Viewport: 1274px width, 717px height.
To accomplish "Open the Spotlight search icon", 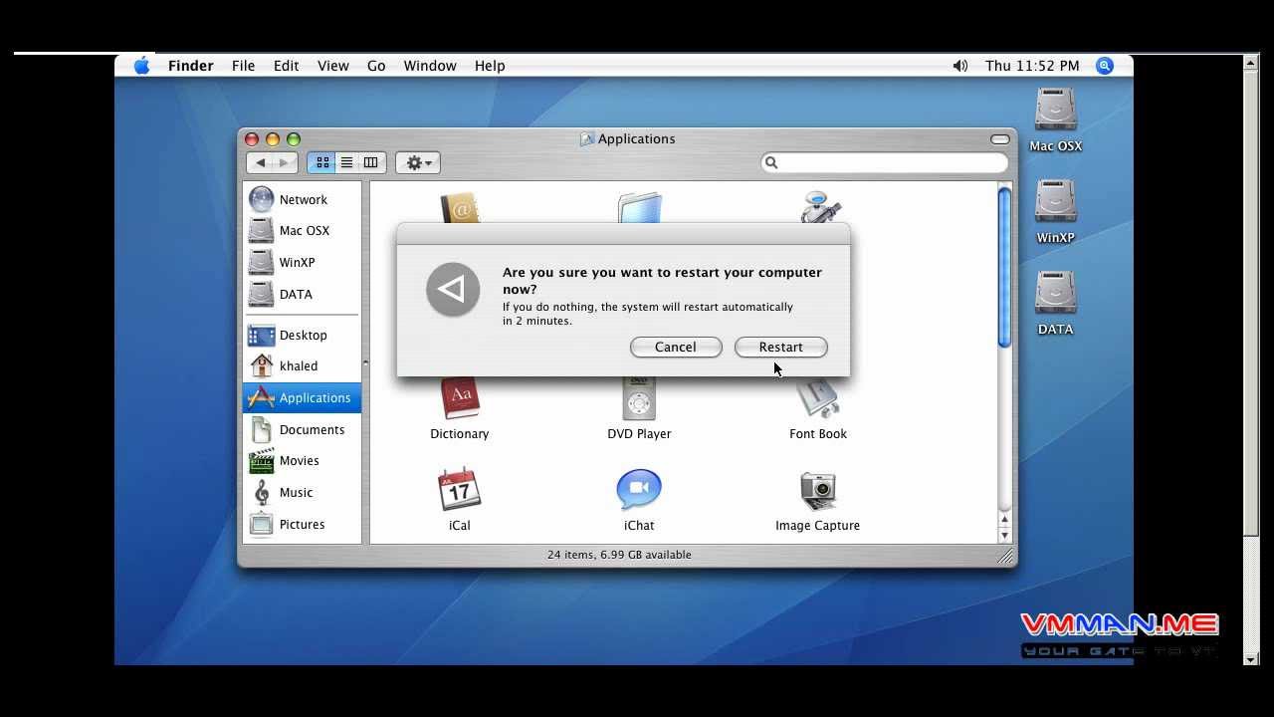I will pos(1105,66).
